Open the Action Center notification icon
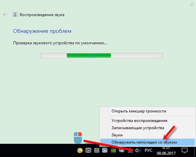This screenshot has width=196, height=157. click(x=185, y=150)
